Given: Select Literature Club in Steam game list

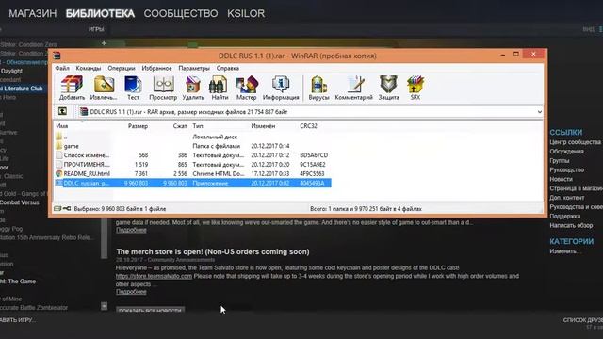Looking at the screenshot, I should coord(22,89).
